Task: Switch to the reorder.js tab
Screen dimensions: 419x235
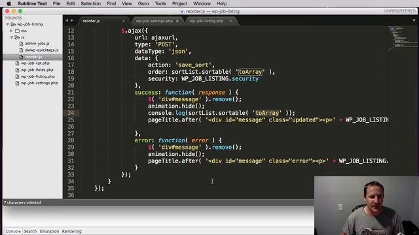Action: 91,21
